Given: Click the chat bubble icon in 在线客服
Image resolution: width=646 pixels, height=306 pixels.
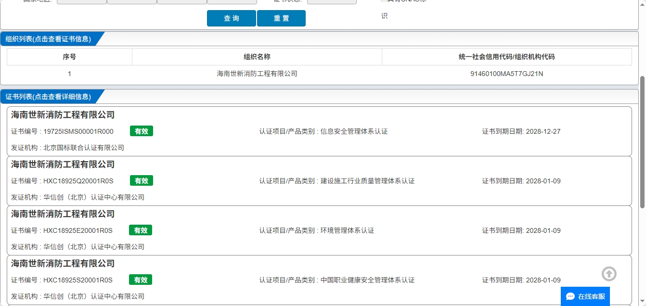Looking at the screenshot, I should pyautogui.click(x=570, y=296).
